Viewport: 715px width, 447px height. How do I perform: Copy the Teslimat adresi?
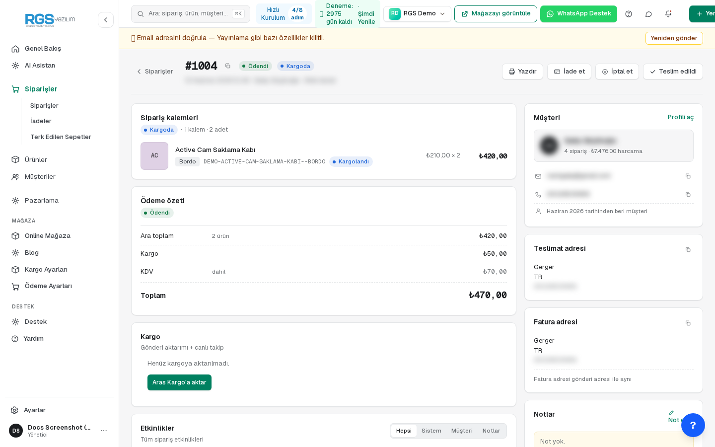click(688, 250)
